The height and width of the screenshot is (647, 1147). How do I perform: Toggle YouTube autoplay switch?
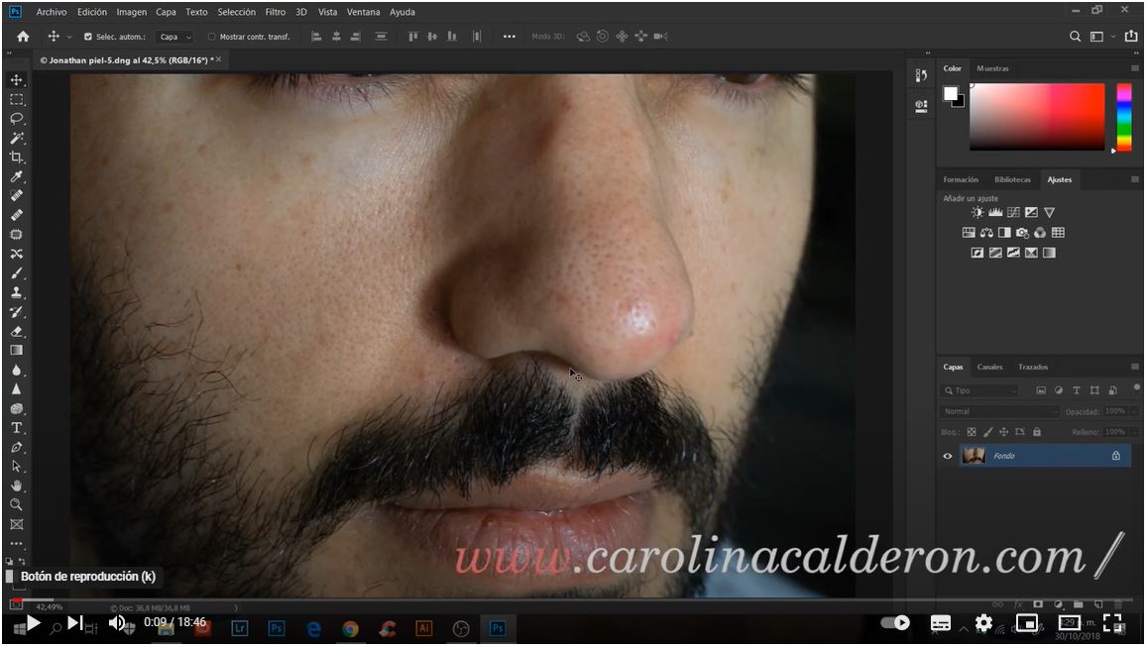tap(894, 623)
